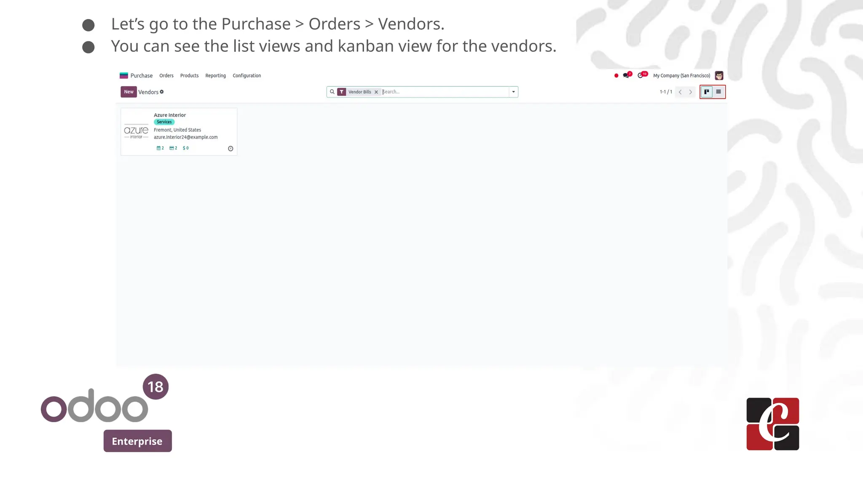
Task: Focus the Search input field
Action: pyautogui.click(x=445, y=92)
